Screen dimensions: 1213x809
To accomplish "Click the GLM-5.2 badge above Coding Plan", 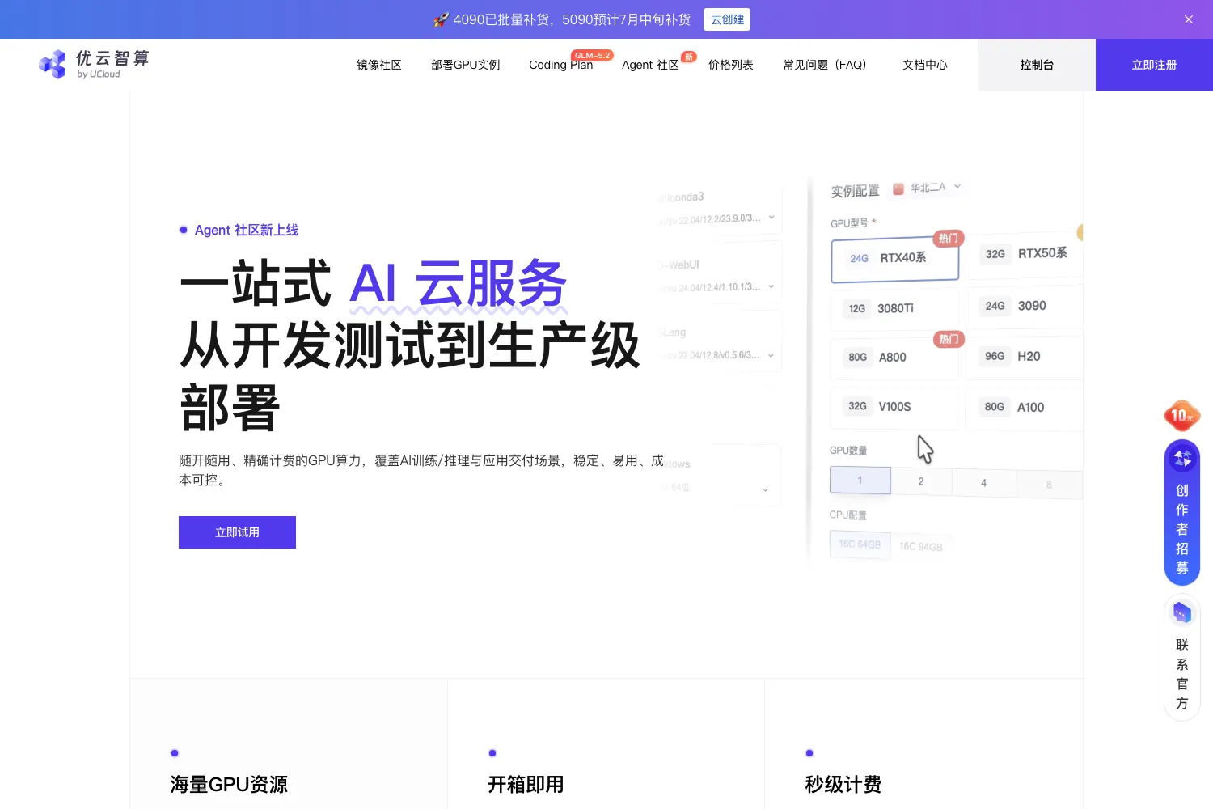I will (593, 55).
